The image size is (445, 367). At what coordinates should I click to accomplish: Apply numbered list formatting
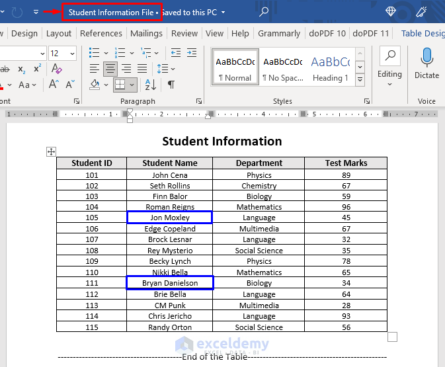tap(120, 53)
